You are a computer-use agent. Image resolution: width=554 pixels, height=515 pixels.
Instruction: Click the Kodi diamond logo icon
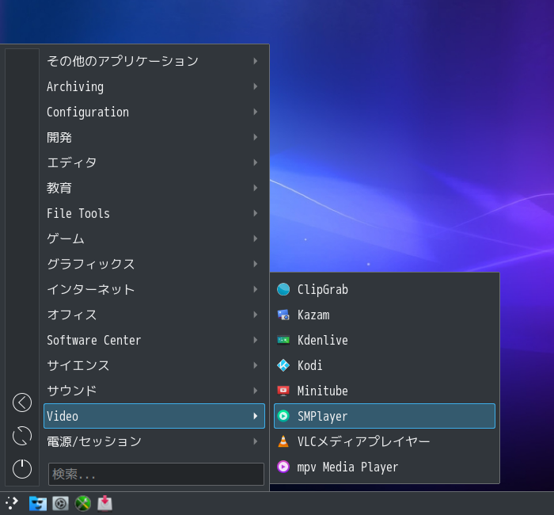pyautogui.click(x=283, y=365)
